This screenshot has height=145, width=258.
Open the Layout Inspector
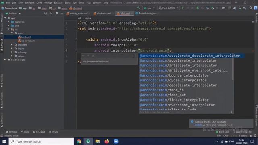(243, 132)
